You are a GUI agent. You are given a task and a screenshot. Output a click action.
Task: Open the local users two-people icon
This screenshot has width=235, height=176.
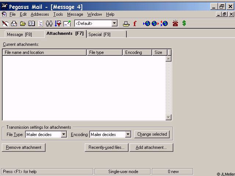[x=49, y=23]
